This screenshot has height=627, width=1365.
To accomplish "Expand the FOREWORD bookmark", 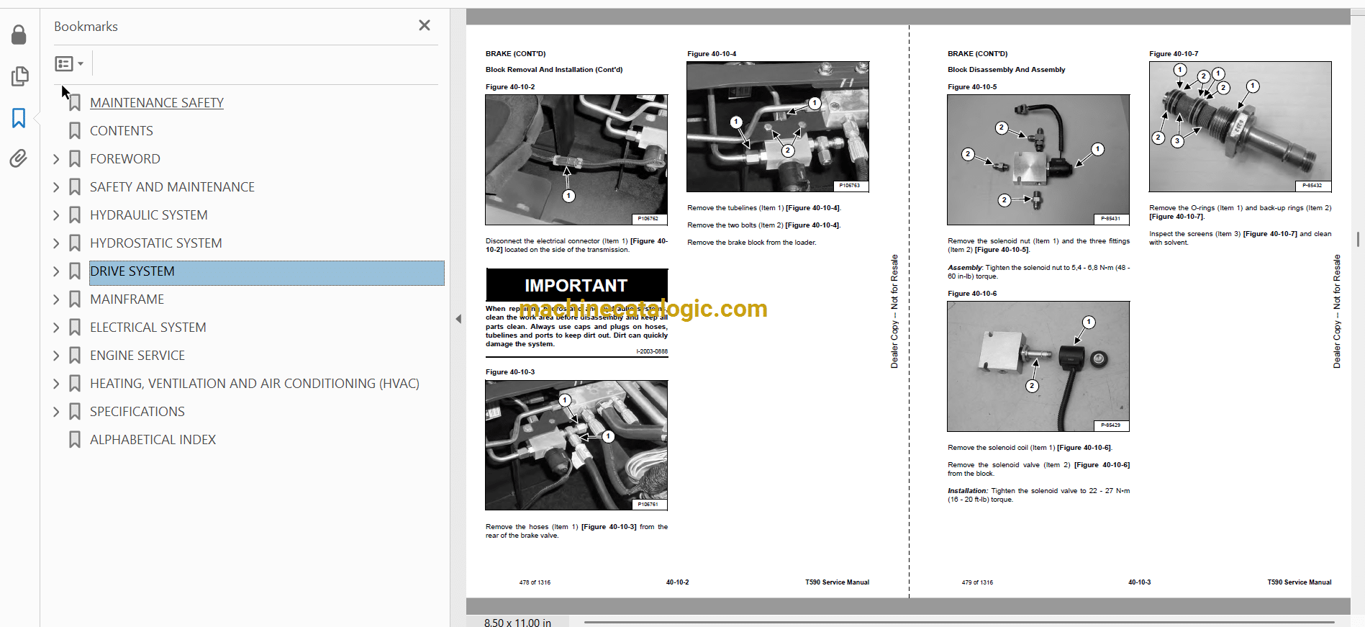I will [56, 159].
